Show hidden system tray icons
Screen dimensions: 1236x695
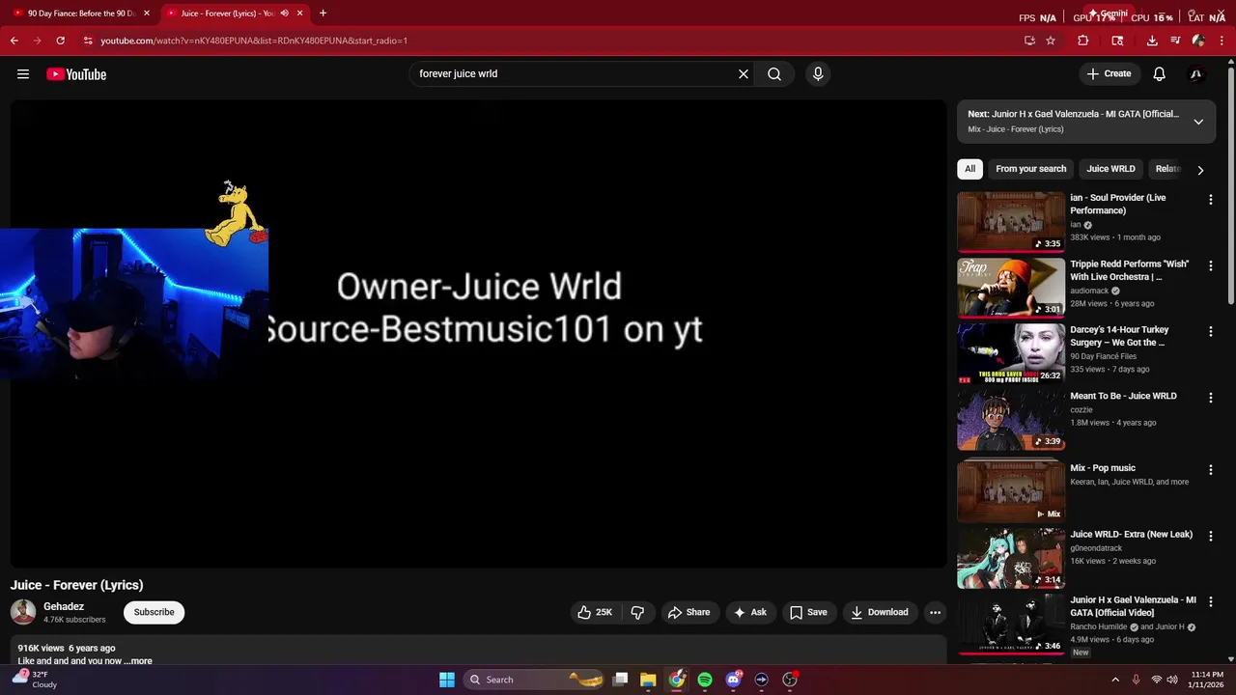1114,680
